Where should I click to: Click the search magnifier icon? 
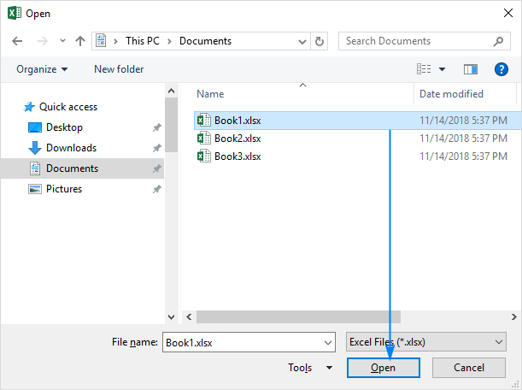click(x=499, y=41)
